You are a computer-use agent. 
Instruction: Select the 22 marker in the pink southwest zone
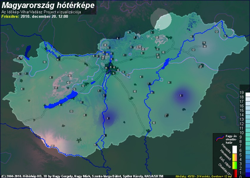(53, 146)
